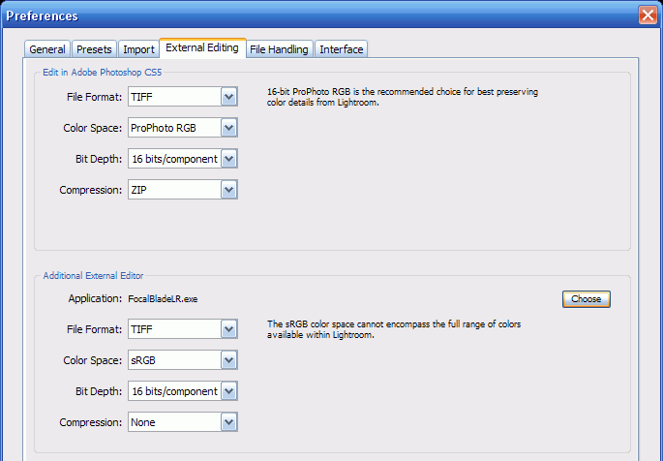Click the Choose button for external application
Screen dimensions: 663x461
586,299
